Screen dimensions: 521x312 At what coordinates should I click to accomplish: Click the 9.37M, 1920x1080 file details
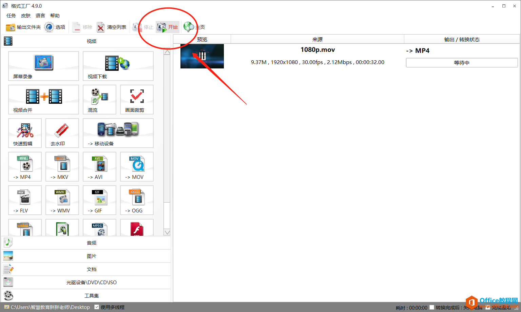317,62
